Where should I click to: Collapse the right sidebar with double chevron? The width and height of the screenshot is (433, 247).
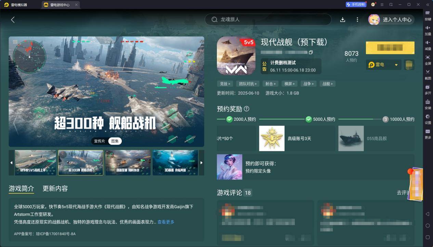(428, 4)
